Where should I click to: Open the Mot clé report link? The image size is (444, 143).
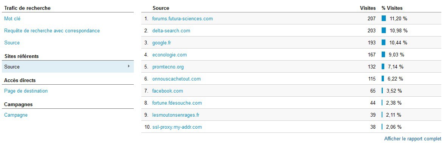[12, 18]
